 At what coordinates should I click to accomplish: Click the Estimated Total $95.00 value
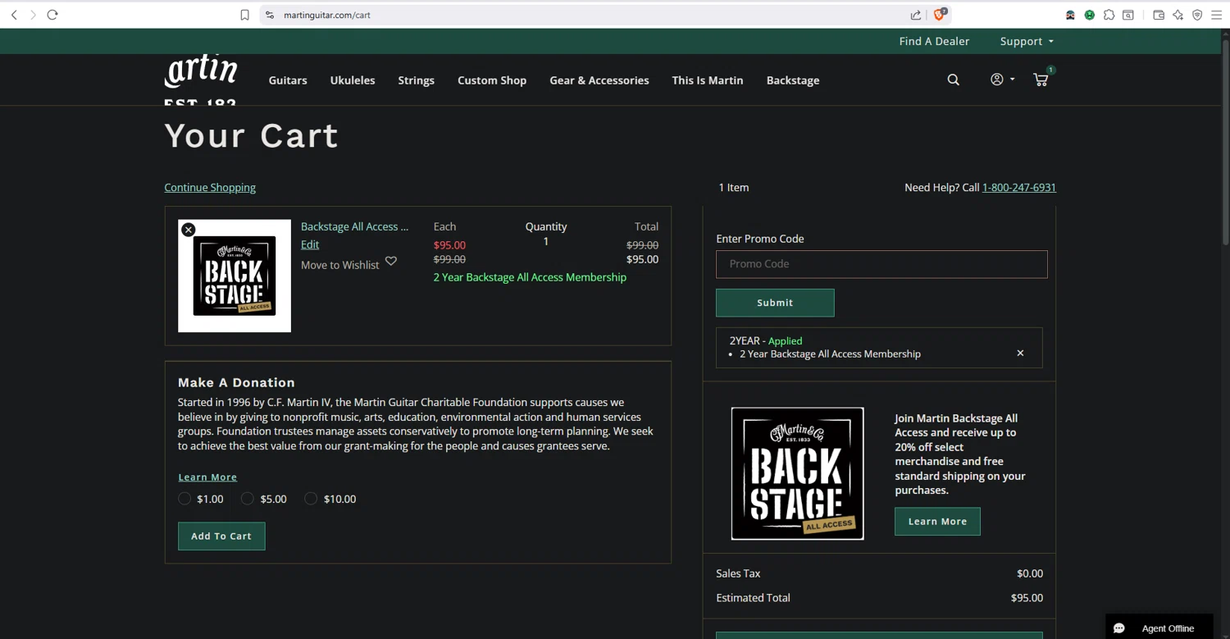pos(1027,598)
